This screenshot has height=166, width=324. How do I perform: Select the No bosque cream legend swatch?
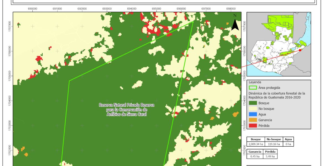click(x=253, y=109)
